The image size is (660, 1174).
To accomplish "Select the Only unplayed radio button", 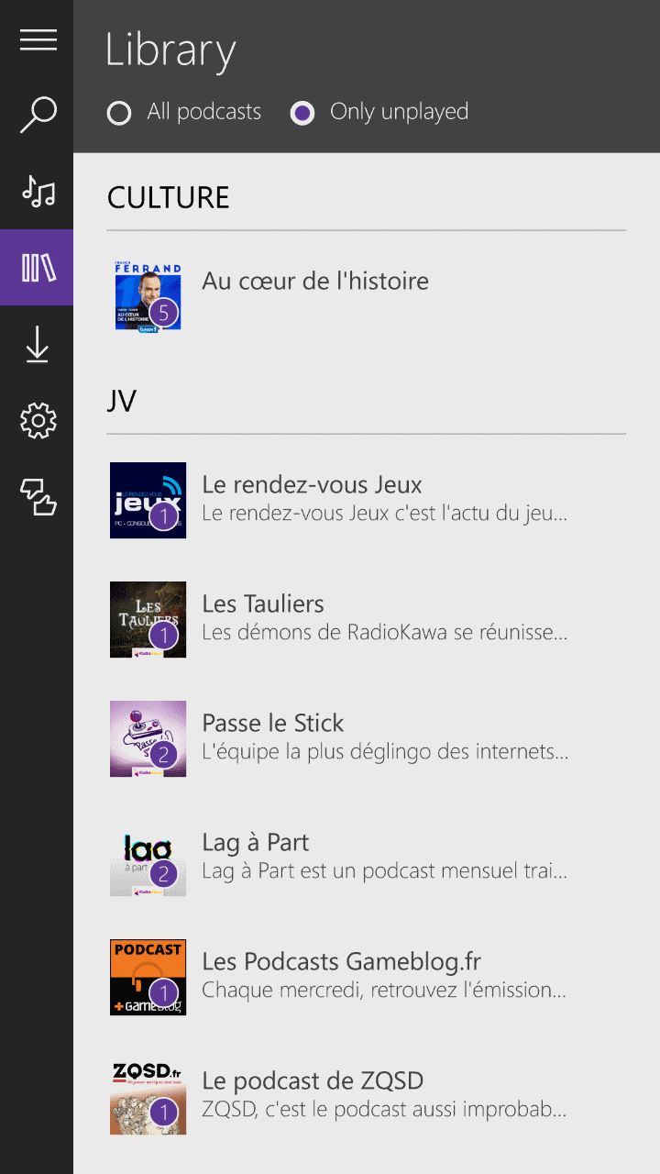I will click(x=302, y=113).
